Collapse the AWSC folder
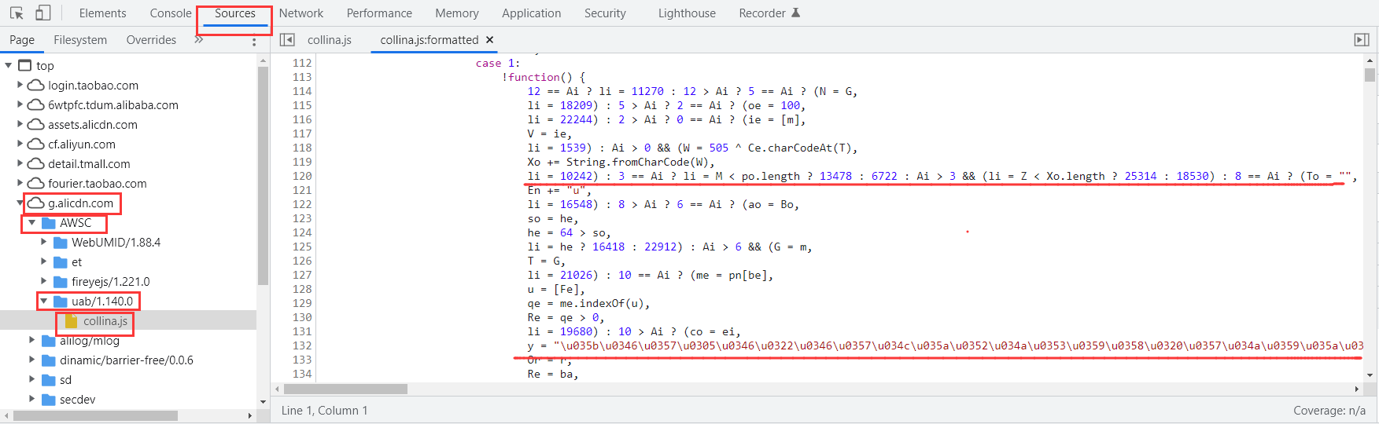This screenshot has height=424, width=1379. pyautogui.click(x=32, y=223)
